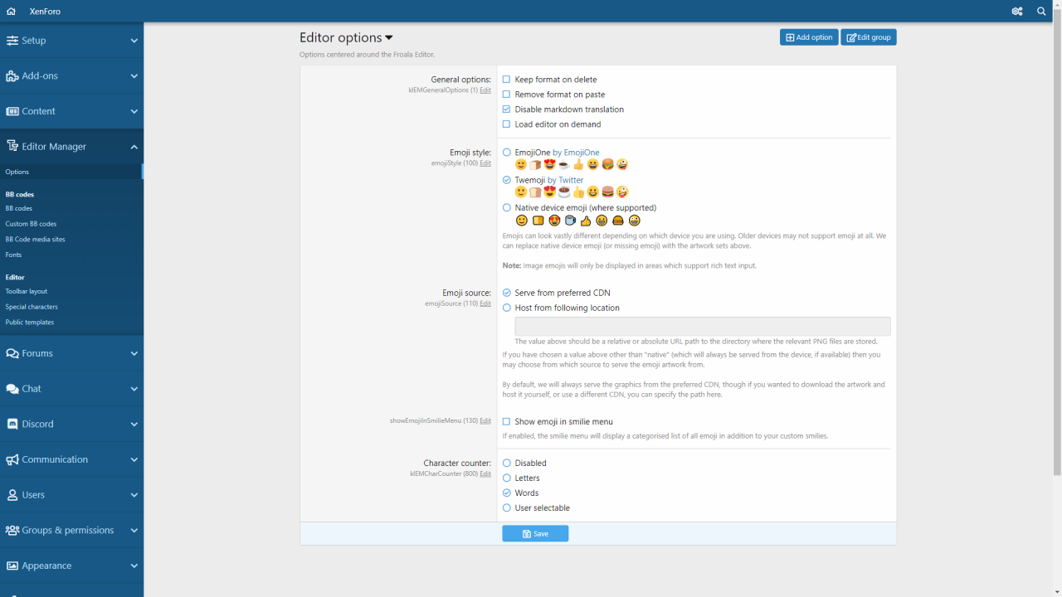Click the emoji host location text field
Screen dimensions: 1062x597
[703, 326]
